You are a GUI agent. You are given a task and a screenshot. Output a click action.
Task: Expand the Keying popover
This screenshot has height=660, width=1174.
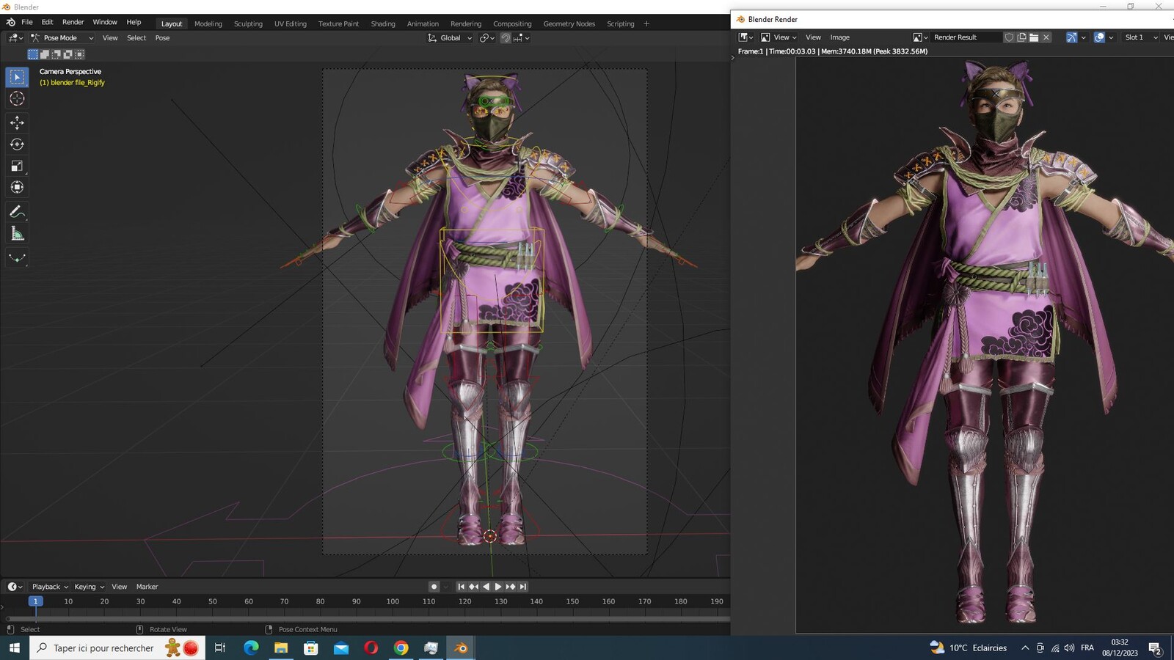(x=89, y=587)
